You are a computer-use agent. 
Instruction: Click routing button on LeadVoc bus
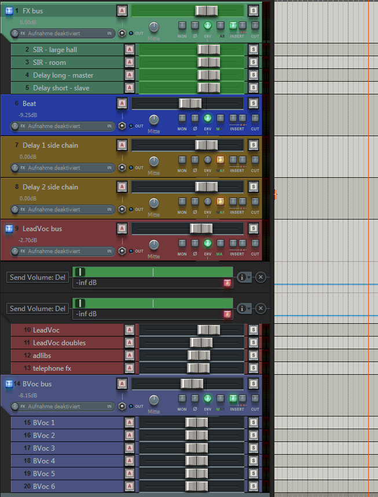tap(122, 251)
